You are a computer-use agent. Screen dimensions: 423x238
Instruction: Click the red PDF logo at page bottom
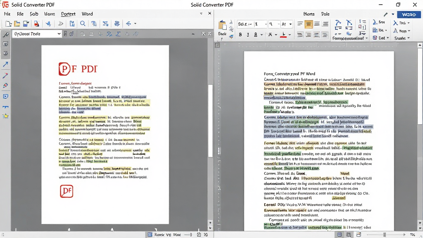[67, 191]
